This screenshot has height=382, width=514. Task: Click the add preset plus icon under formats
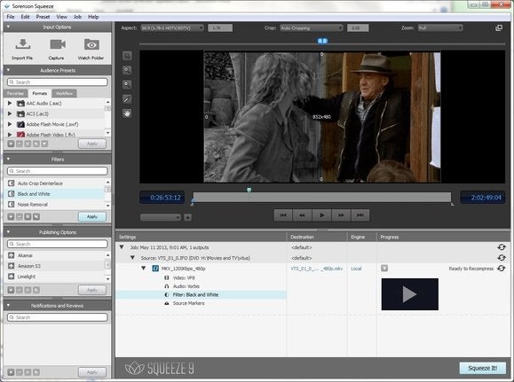tap(11, 144)
